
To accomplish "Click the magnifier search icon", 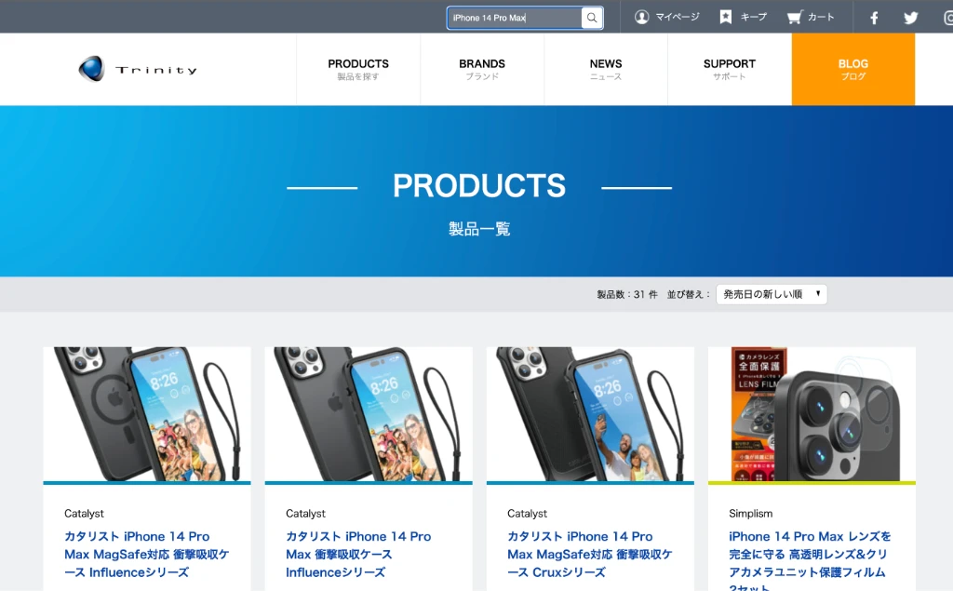I will [591, 18].
